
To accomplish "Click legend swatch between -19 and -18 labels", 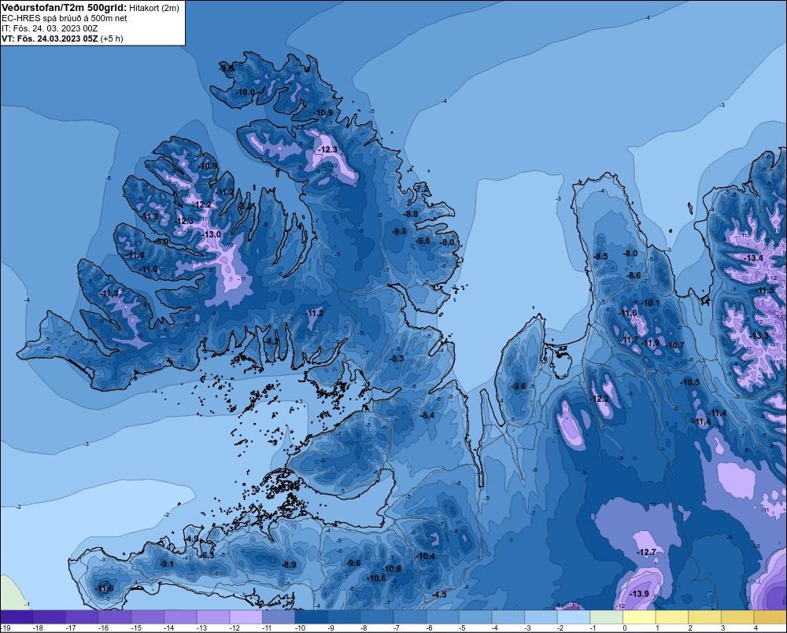I will [x=17, y=617].
